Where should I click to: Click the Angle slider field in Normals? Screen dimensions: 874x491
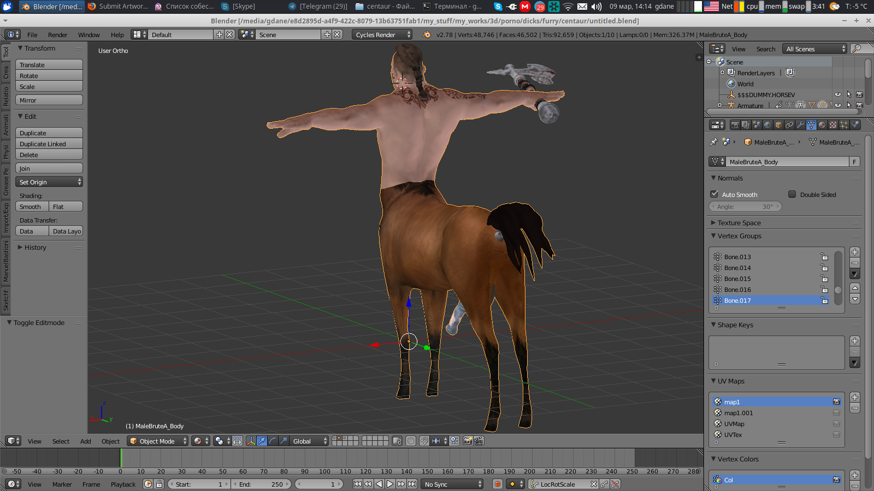pos(745,207)
